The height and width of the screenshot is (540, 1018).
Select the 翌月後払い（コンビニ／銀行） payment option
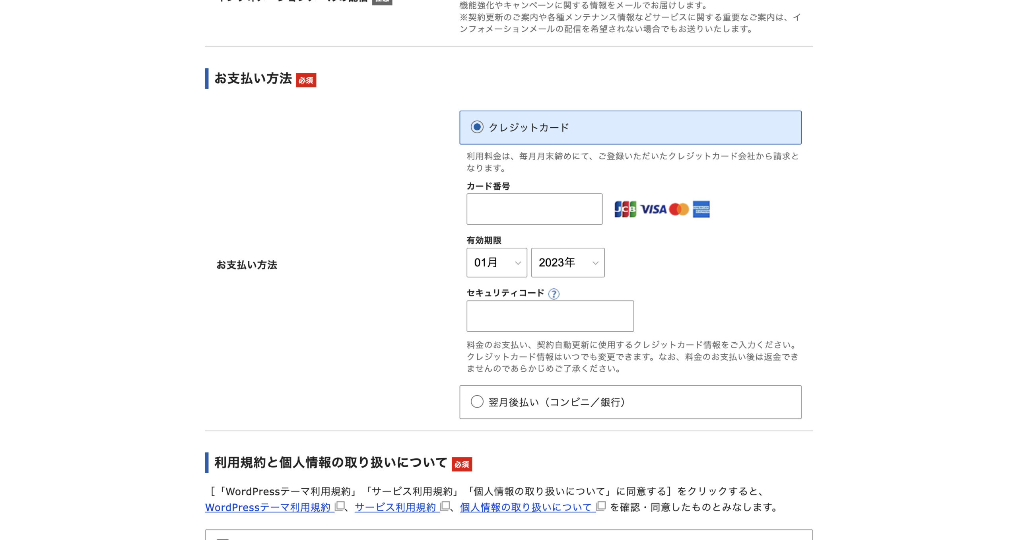pyautogui.click(x=477, y=402)
